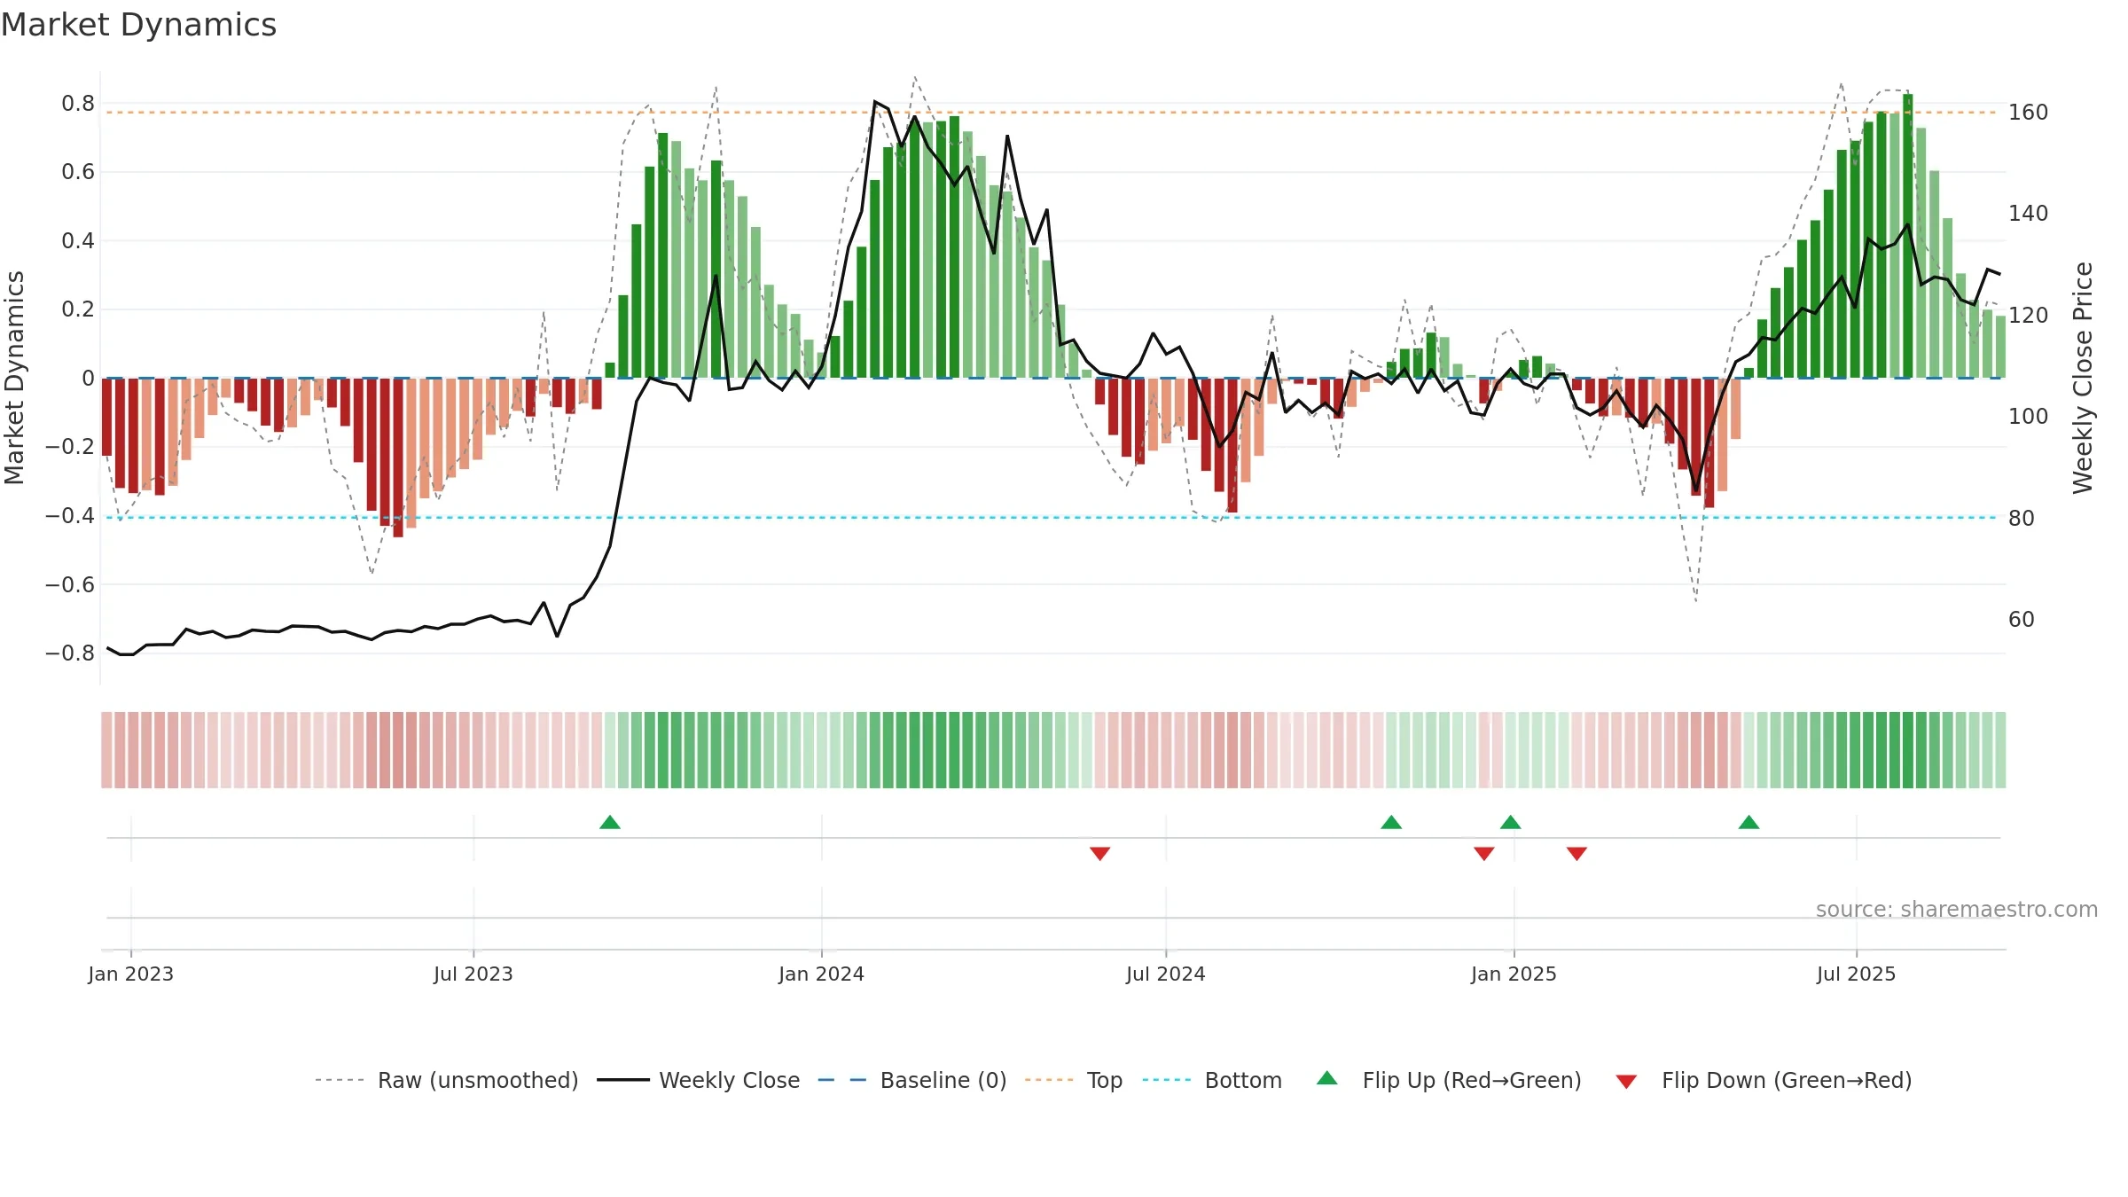Viewport: 2128px width, 1197px height.
Task: Click the Jul 2025 x-axis label
Action: 1856,974
